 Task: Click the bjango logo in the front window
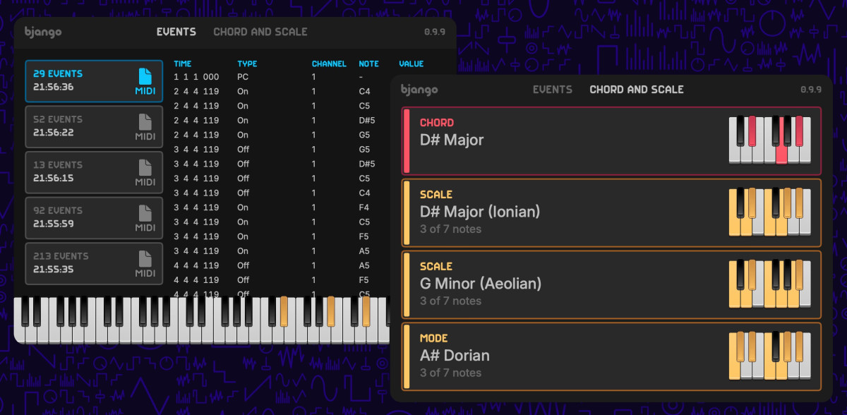(x=419, y=90)
